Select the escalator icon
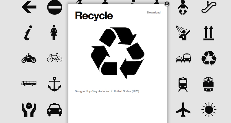This screenshot has width=231, height=123. 209,7
